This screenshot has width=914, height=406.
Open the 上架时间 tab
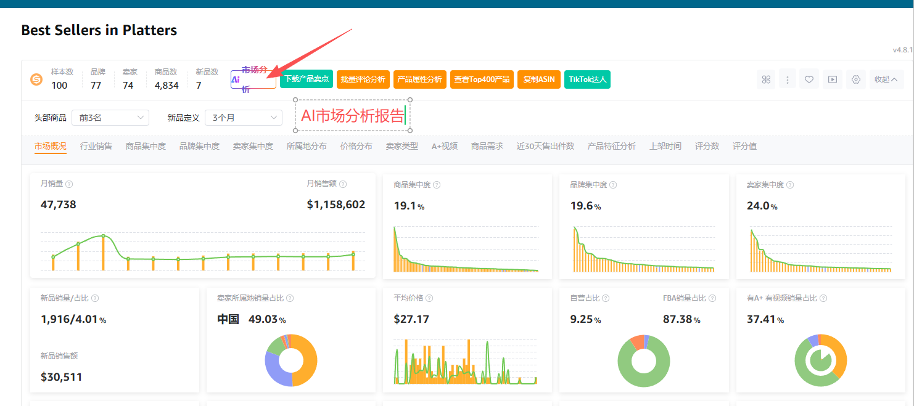(x=665, y=147)
